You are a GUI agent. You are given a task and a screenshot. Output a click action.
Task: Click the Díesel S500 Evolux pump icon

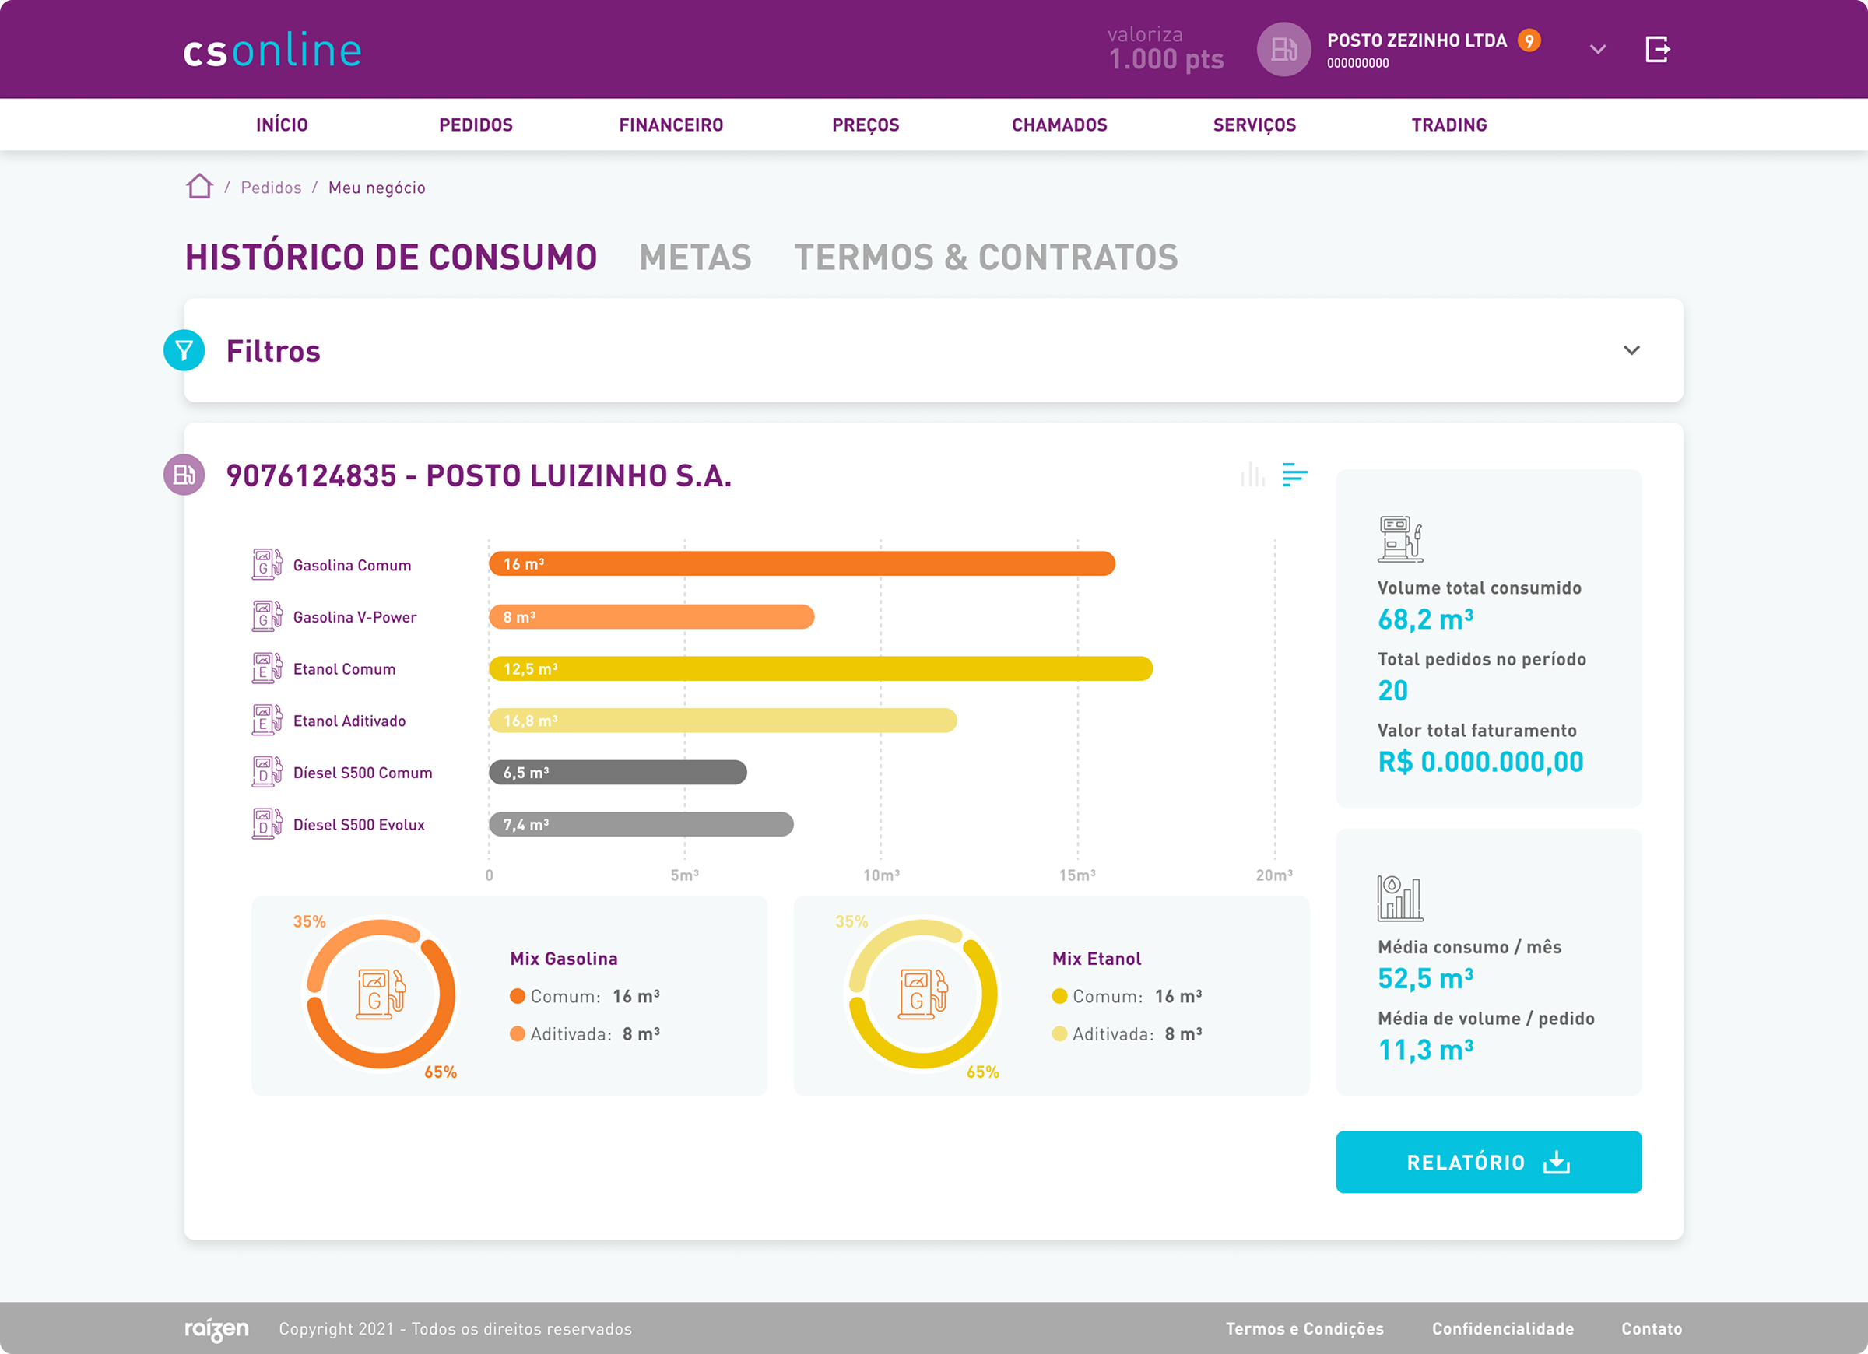click(x=267, y=824)
